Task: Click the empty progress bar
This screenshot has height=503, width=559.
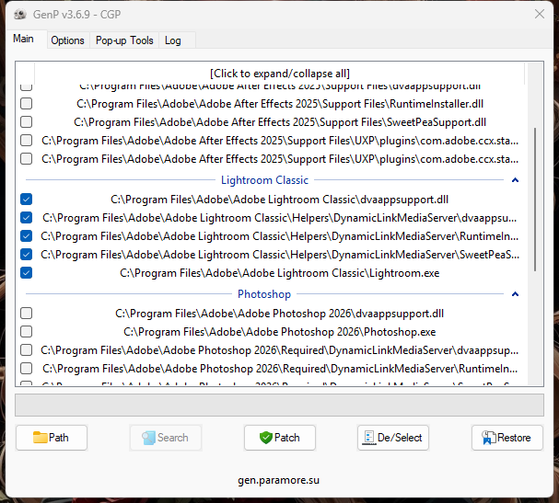Action: click(x=280, y=406)
